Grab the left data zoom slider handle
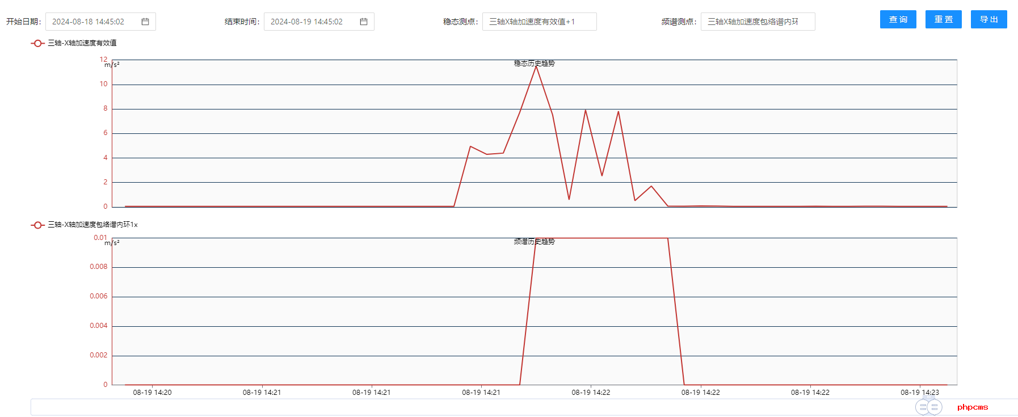Image resolution: width=1018 pixels, height=417 pixels. [x=923, y=407]
